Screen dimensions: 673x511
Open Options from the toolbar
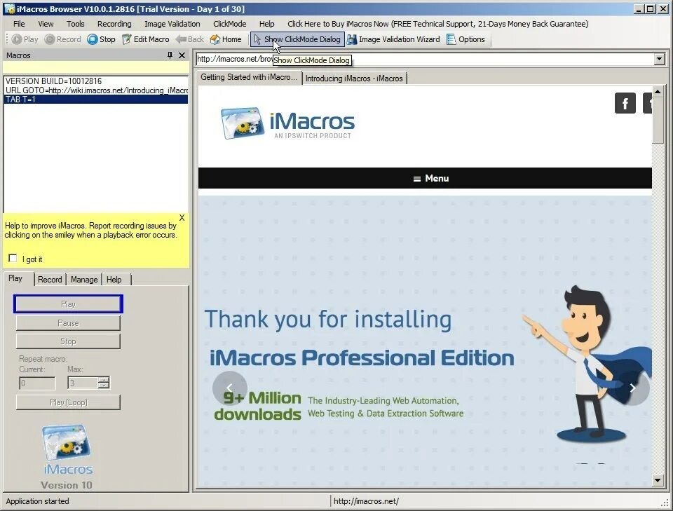tap(465, 39)
